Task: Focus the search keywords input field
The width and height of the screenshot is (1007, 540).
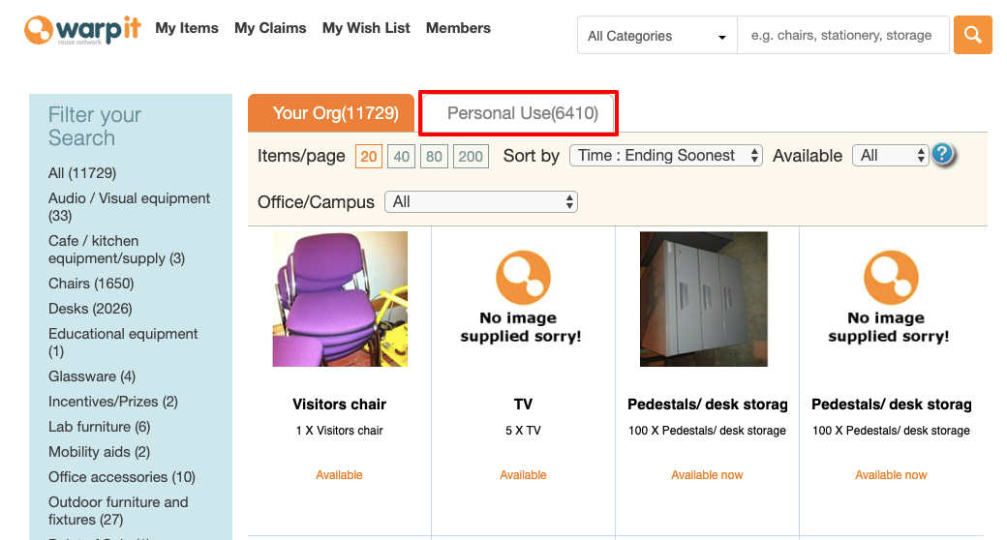Action: [x=842, y=35]
